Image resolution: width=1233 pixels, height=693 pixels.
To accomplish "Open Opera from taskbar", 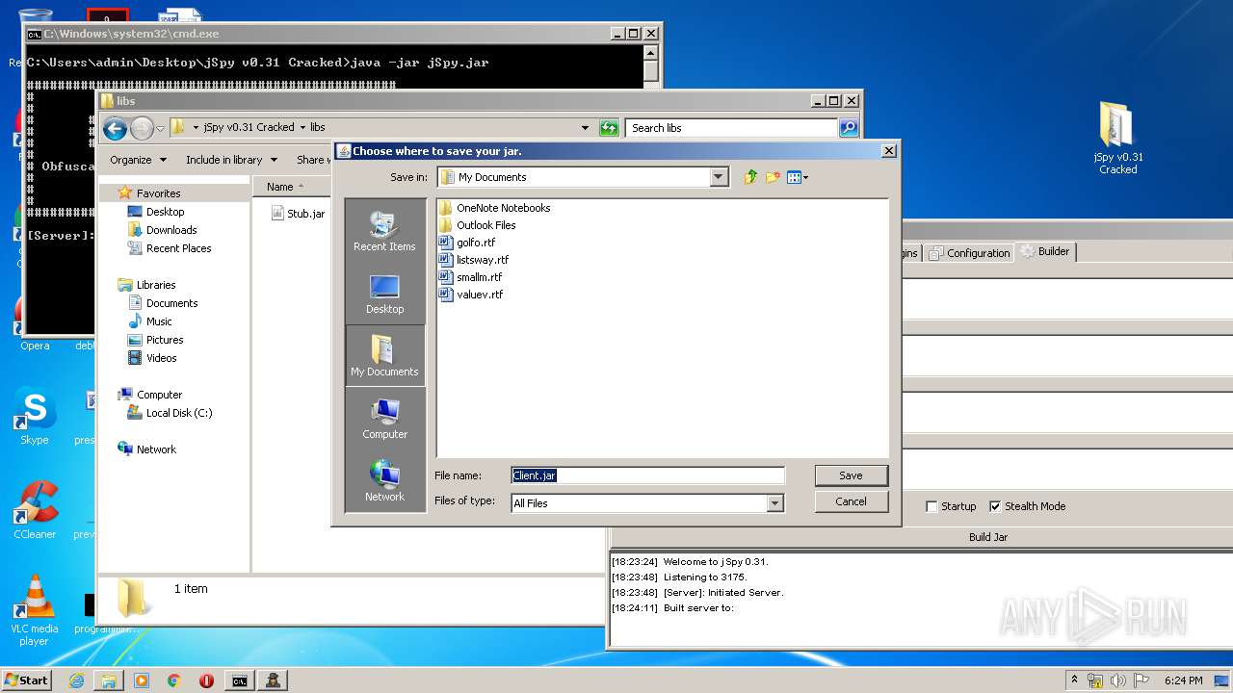I will click(x=206, y=680).
